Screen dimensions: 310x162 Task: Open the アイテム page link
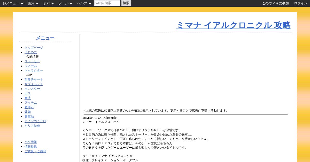[31, 103]
